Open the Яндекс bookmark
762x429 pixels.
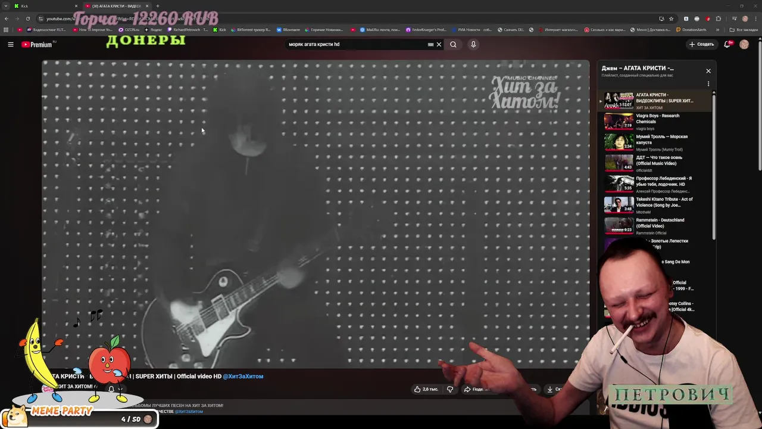153,30
